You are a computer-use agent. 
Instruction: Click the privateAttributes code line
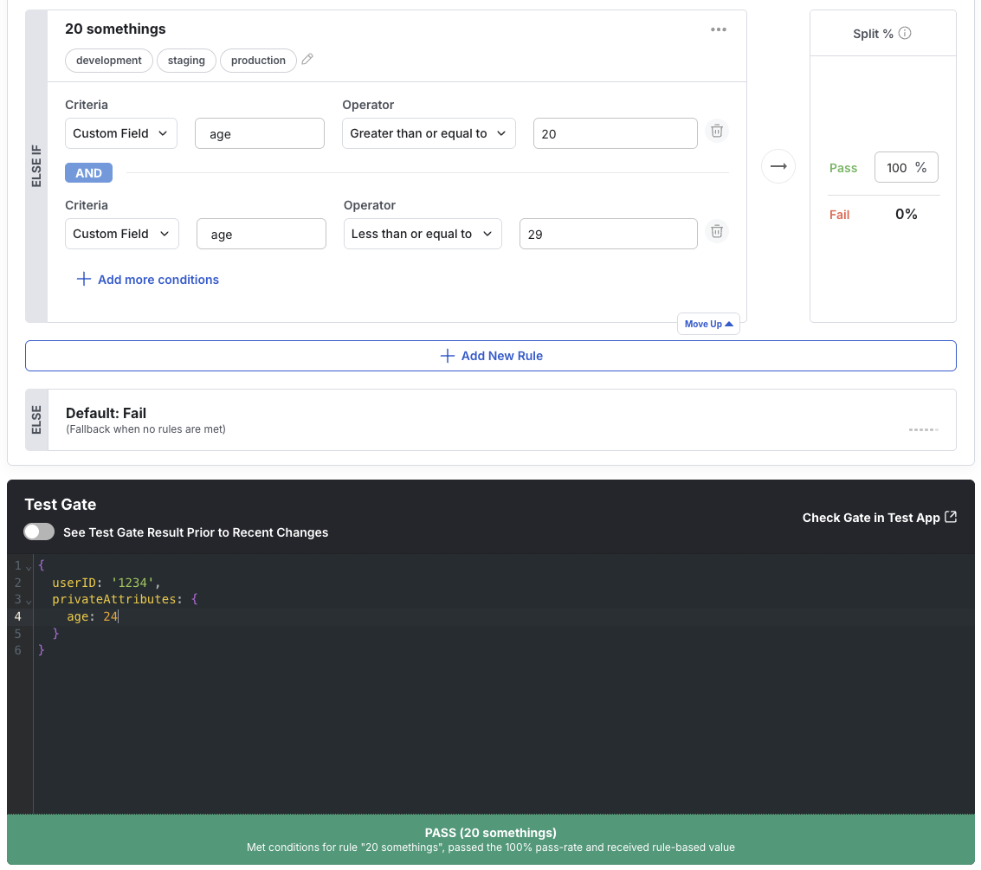pyautogui.click(x=126, y=599)
